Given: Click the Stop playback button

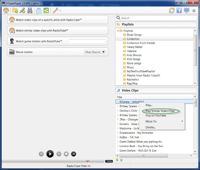Looking at the screenshot, I should (x=66, y=154).
